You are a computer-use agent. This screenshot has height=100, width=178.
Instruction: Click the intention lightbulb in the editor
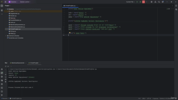70,33
